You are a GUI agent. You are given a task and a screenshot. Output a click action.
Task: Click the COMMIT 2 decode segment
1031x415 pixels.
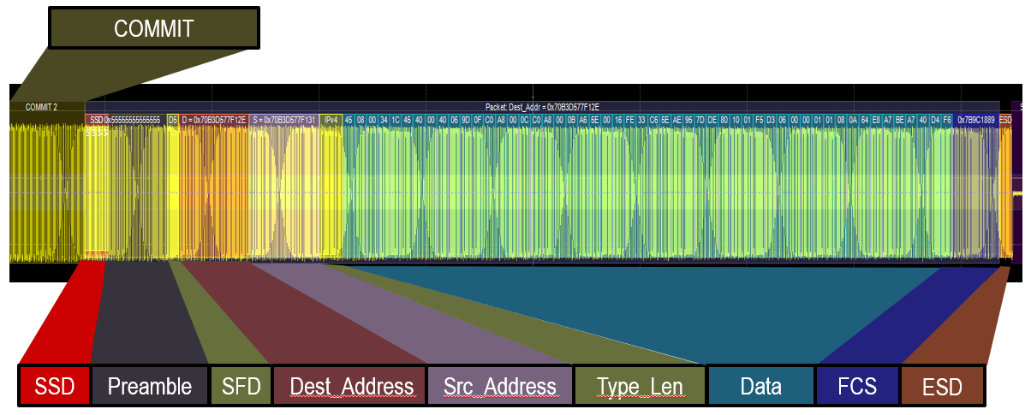tap(41, 108)
